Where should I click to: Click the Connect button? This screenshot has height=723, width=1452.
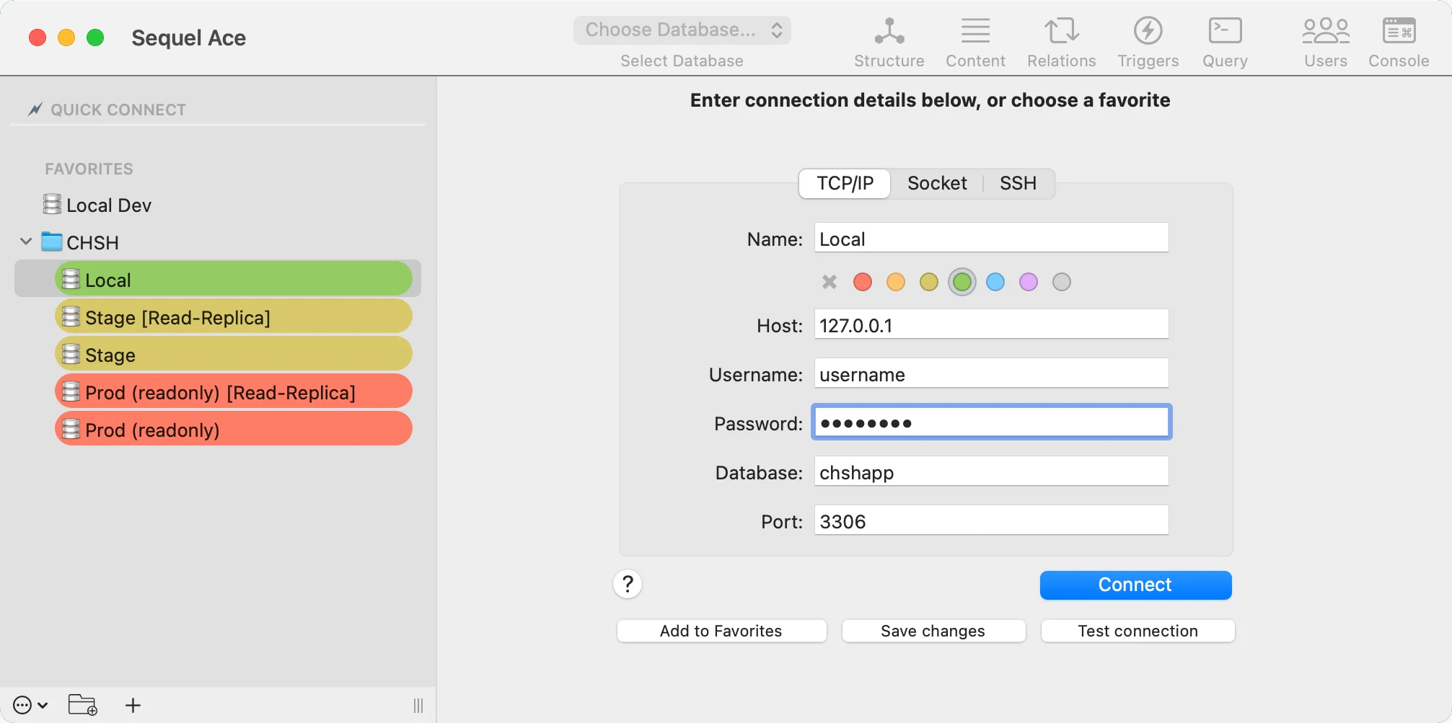pos(1135,585)
